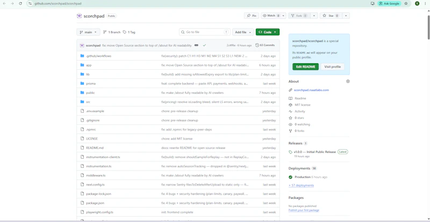View the 1 Tag link
Viewport: 430px width, 222px height.
(x=129, y=32)
